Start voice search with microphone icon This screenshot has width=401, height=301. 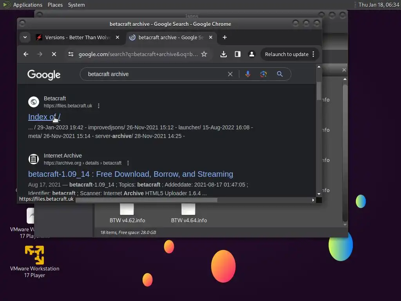tap(247, 74)
